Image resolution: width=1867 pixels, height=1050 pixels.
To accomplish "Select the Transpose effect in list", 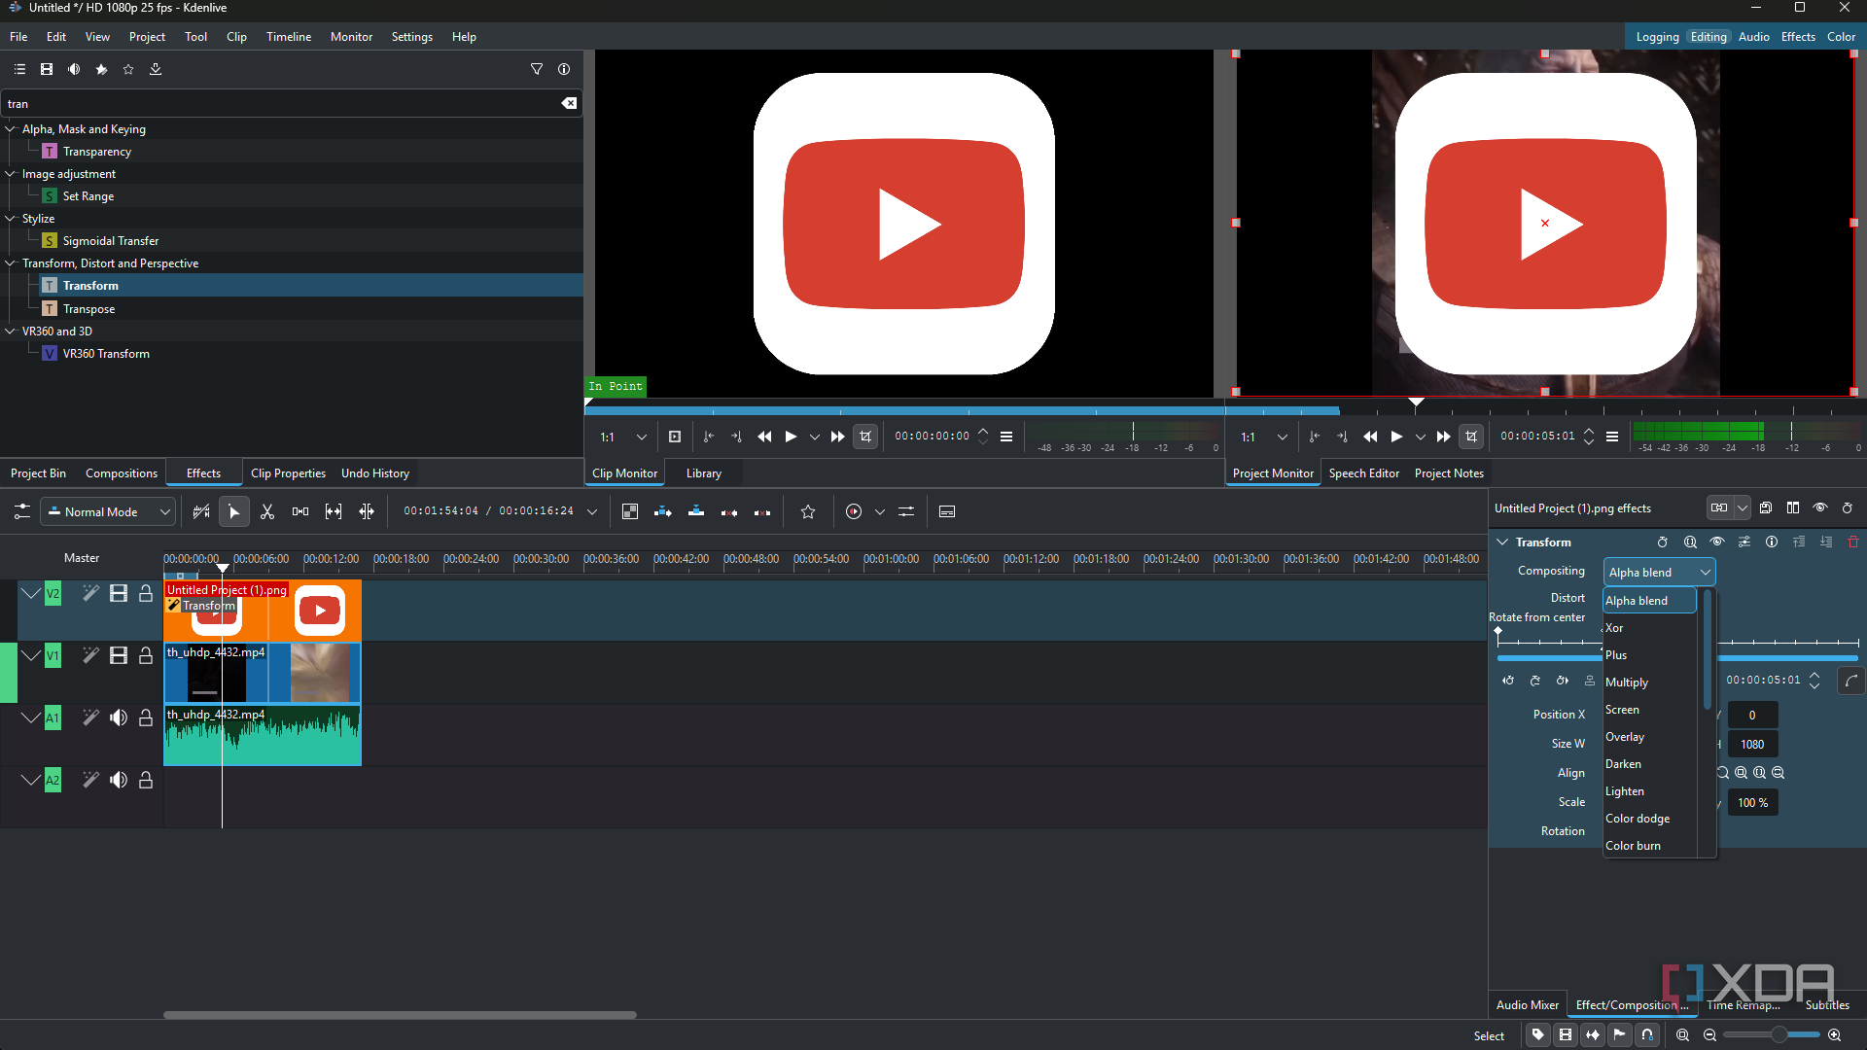I will pyautogui.click(x=88, y=308).
